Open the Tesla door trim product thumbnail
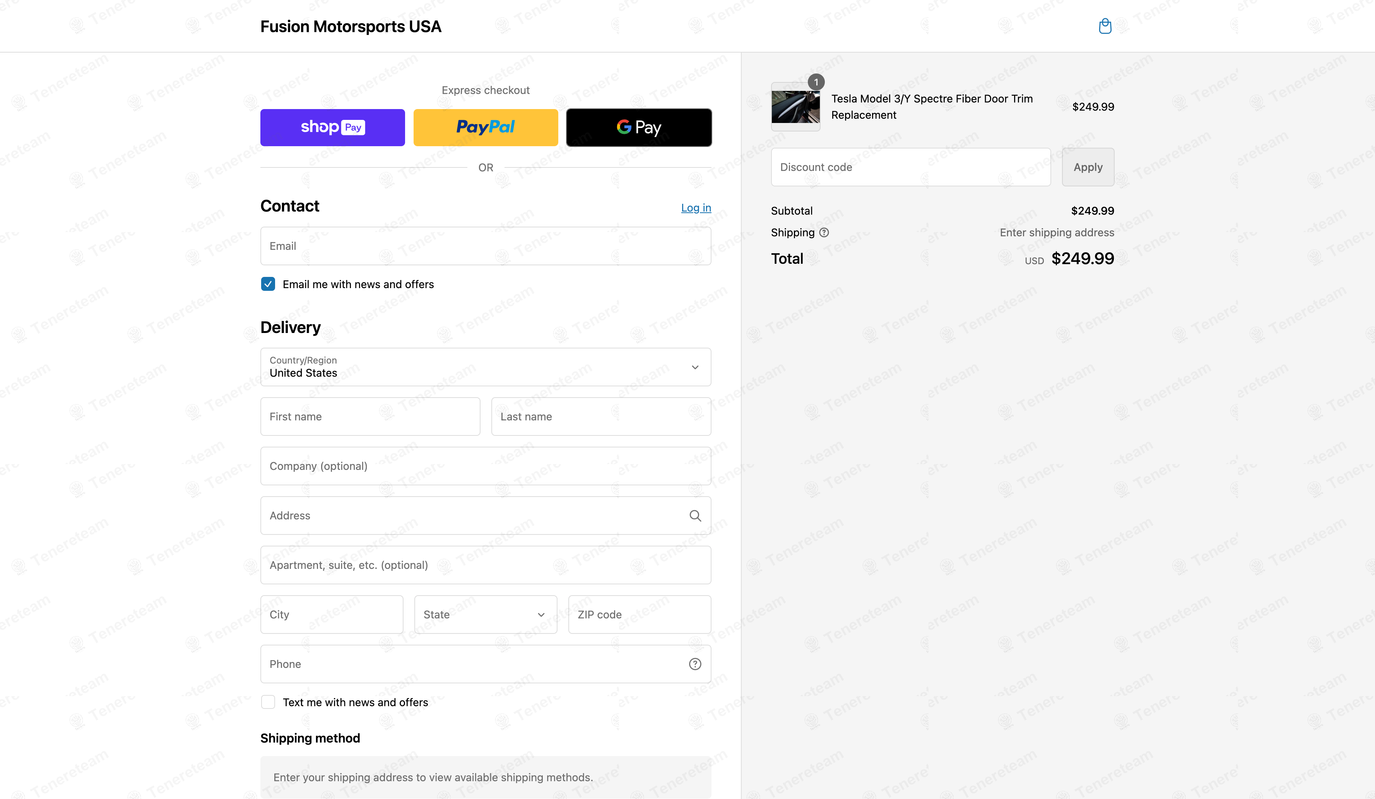1375x799 pixels. (x=795, y=107)
